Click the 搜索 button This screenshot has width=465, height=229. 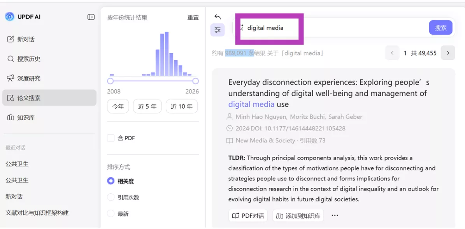click(x=440, y=28)
